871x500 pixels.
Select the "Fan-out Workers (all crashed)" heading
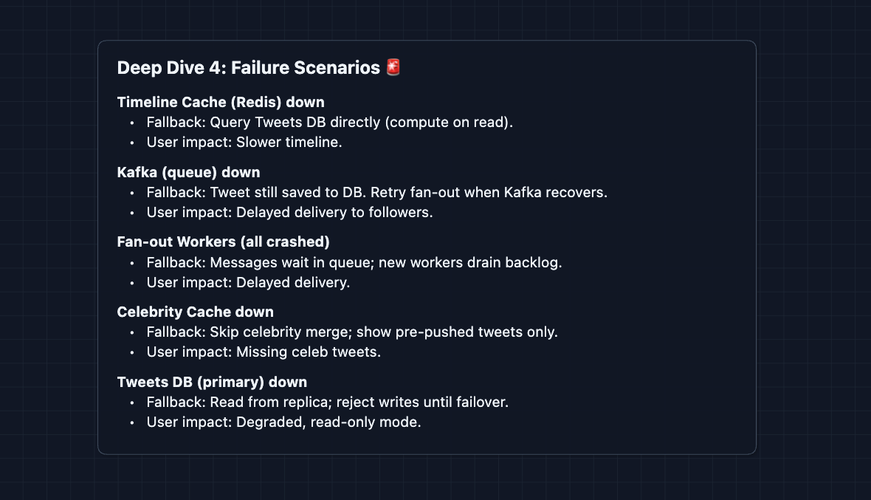pos(223,242)
